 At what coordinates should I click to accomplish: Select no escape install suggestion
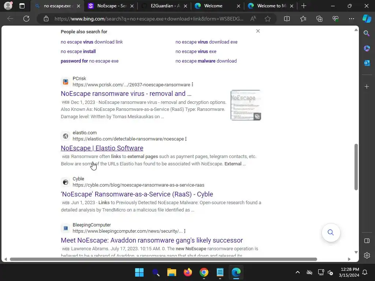[78, 51]
